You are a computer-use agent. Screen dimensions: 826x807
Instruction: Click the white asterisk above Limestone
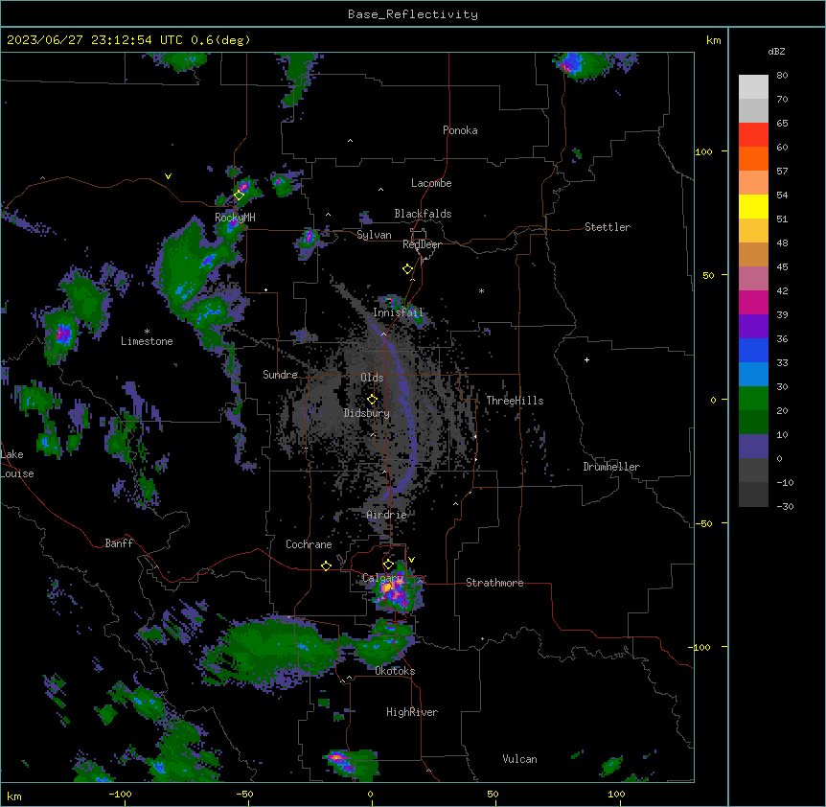tap(147, 332)
